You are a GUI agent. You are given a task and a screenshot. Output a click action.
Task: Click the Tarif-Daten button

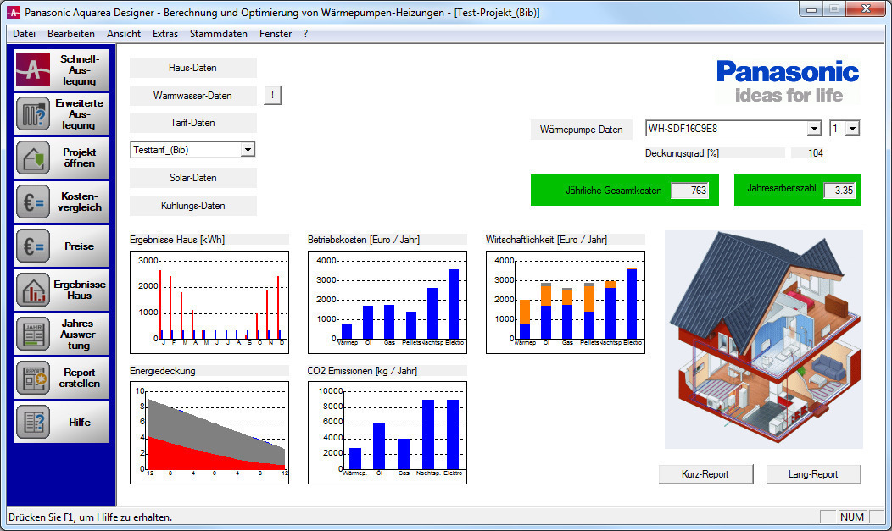pyautogui.click(x=192, y=123)
